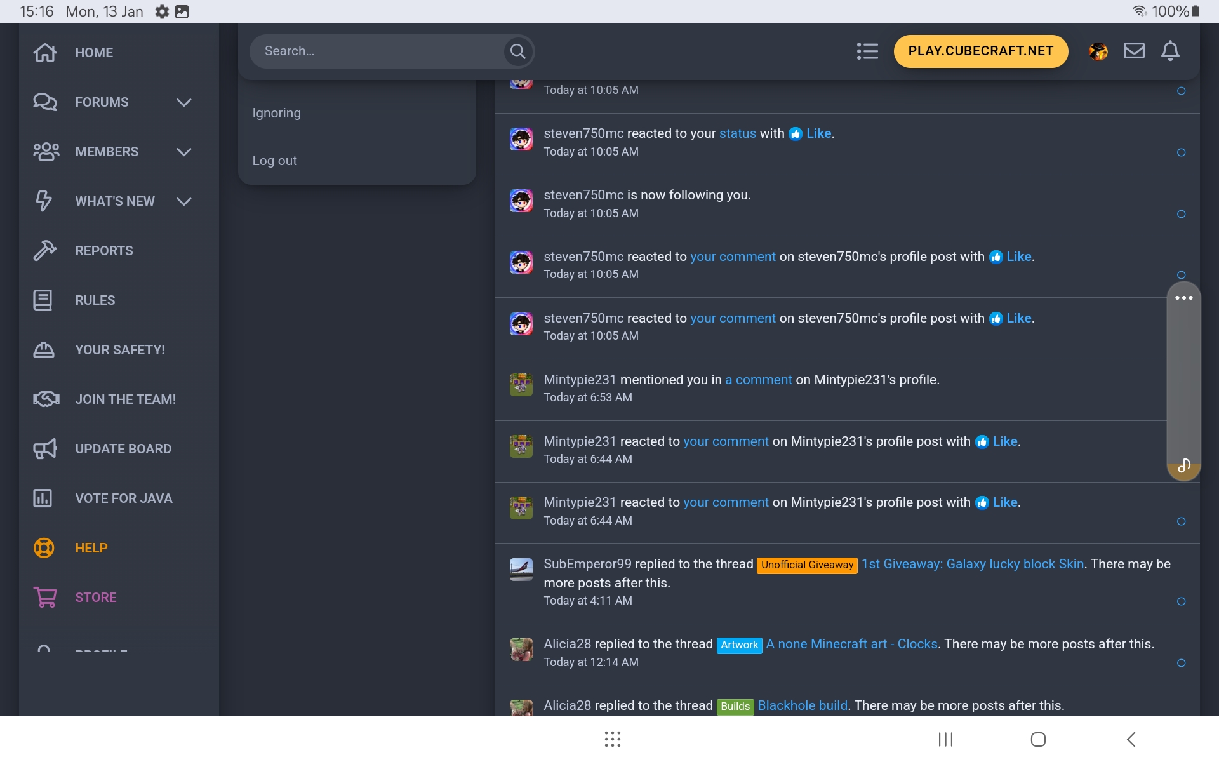Click the STORE shopping cart icon
Viewport: 1219px width, 762px height.
(x=45, y=598)
